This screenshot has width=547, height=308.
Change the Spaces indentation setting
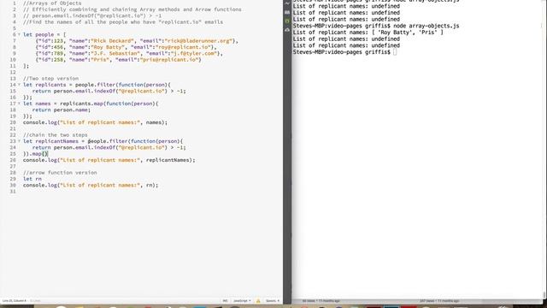273,300
